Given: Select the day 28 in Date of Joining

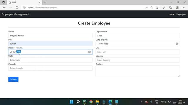Looking at the screenshot, I should (11, 52).
